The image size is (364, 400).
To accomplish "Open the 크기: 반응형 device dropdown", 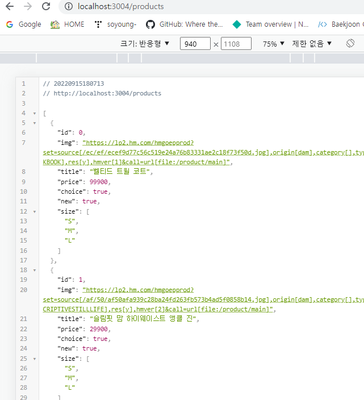I will pyautogui.click(x=145, y=44).
